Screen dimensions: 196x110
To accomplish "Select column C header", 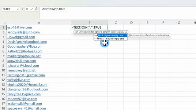I will [116, 23].
